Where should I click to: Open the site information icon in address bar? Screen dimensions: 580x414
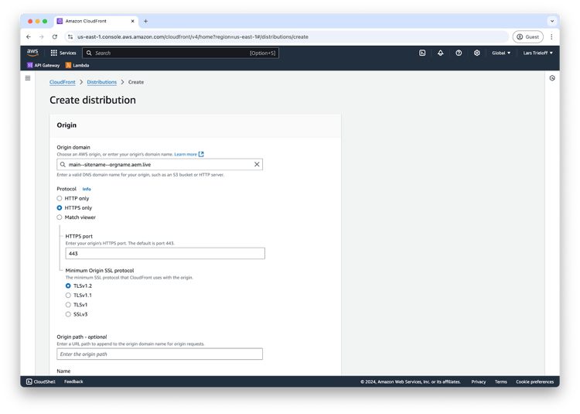70,36
